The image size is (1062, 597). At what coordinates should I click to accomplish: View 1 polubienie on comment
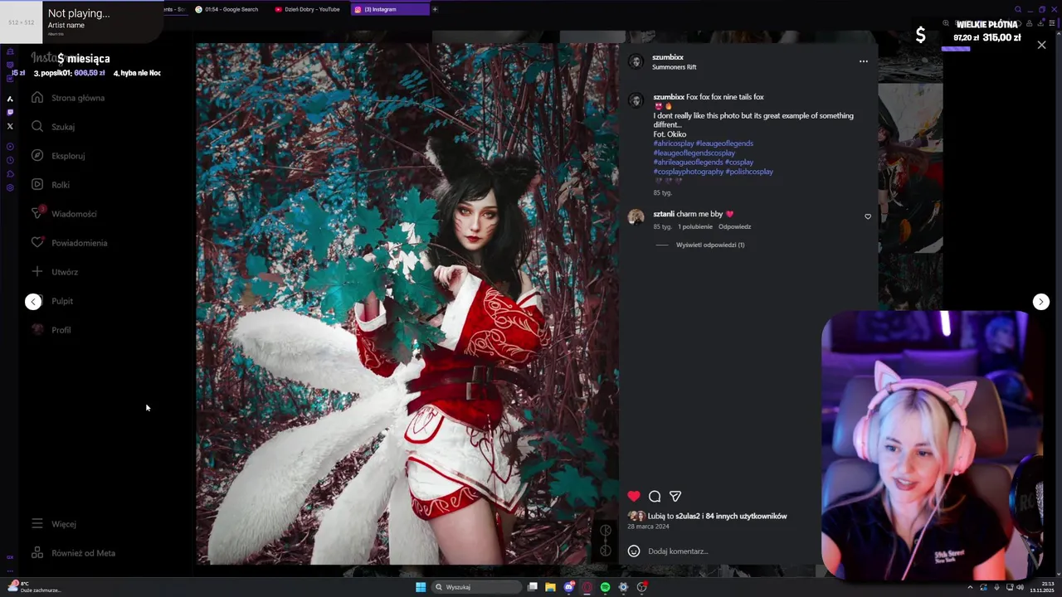(x=695, y=226)
